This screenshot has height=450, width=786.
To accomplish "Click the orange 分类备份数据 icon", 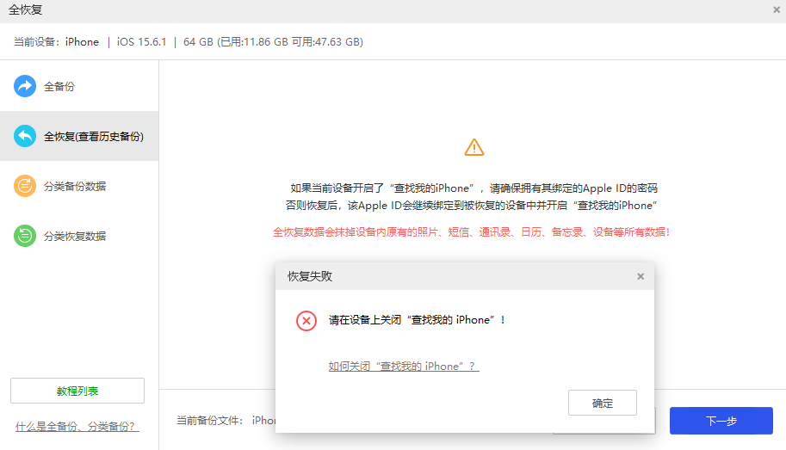I will (x=25, y=186).
